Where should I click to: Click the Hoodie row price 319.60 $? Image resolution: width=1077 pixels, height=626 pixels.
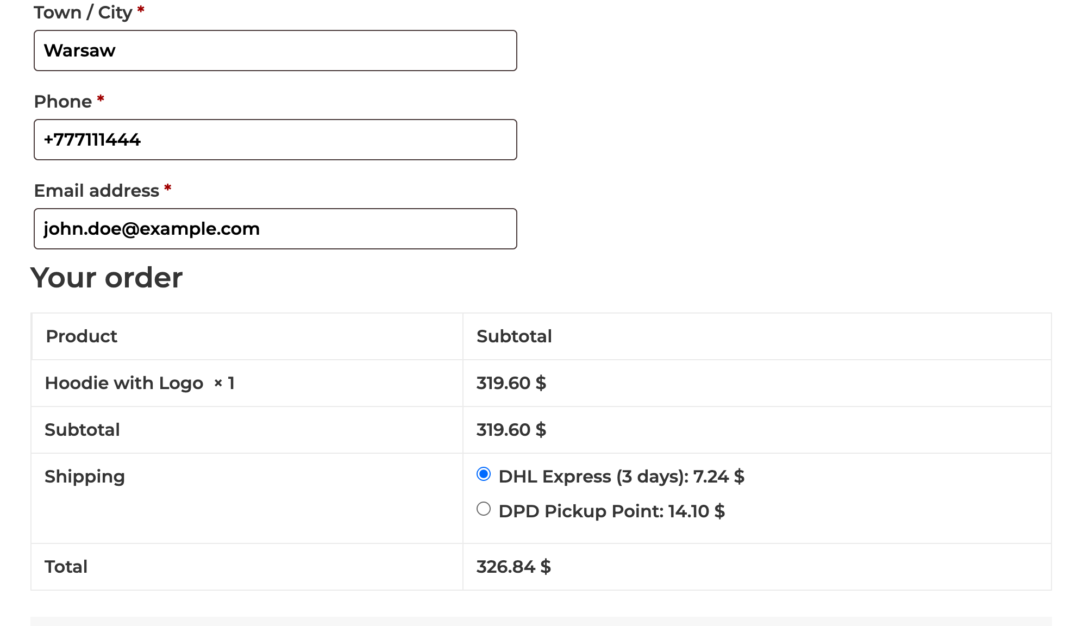pyautogui.click(x=511, y=383)
